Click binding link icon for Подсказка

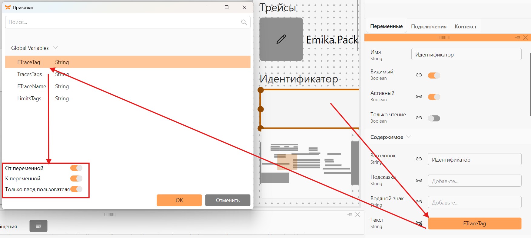[x=419, y=180]
